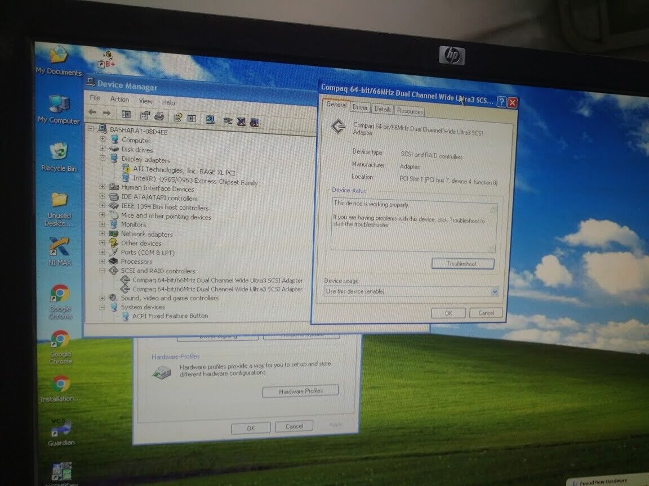Screen dimensions: 649x486
Task: Open the Help menu in Device Manager
Action: coord(168,102)
